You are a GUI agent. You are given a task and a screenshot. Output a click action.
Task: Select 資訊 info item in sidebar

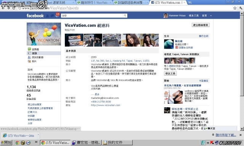tap(44, 53)
